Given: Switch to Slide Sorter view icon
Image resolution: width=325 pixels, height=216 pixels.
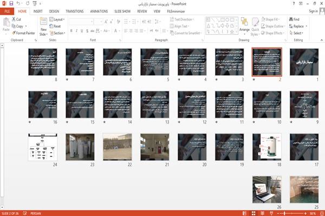Looking at the screenshot, I should click(x=253, y=213).
